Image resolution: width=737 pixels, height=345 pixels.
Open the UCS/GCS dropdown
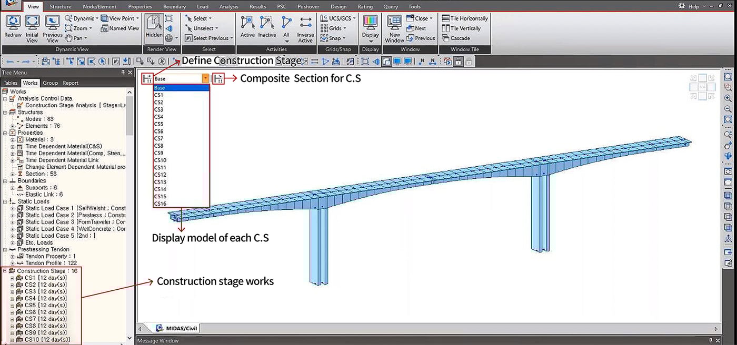(337, 18)
